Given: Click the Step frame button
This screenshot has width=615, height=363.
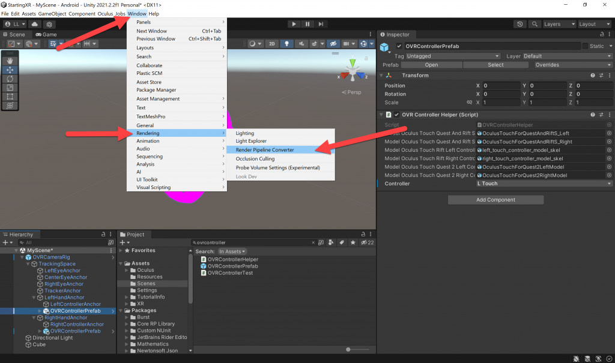Looking at the screenshot, I should (x=321, y=24).
